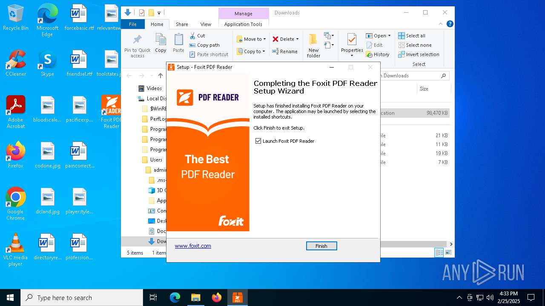545x306 pixels.
Task: Click Copy path in ribbon
Action: pyautogui.click(x=204, y=45)
